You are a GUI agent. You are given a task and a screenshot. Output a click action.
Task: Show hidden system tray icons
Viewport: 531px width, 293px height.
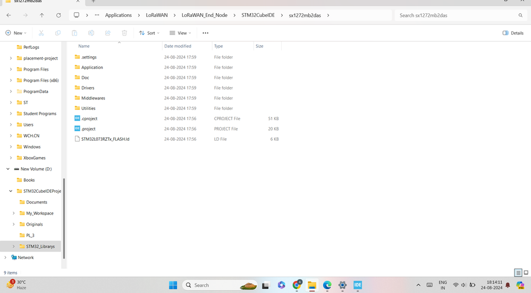[418, 285]
